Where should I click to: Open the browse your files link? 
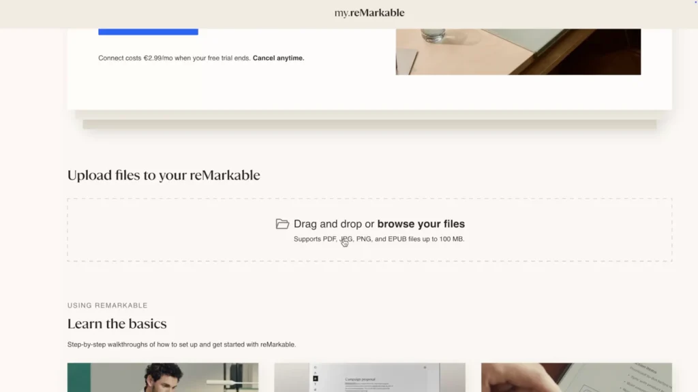(421, 223)
